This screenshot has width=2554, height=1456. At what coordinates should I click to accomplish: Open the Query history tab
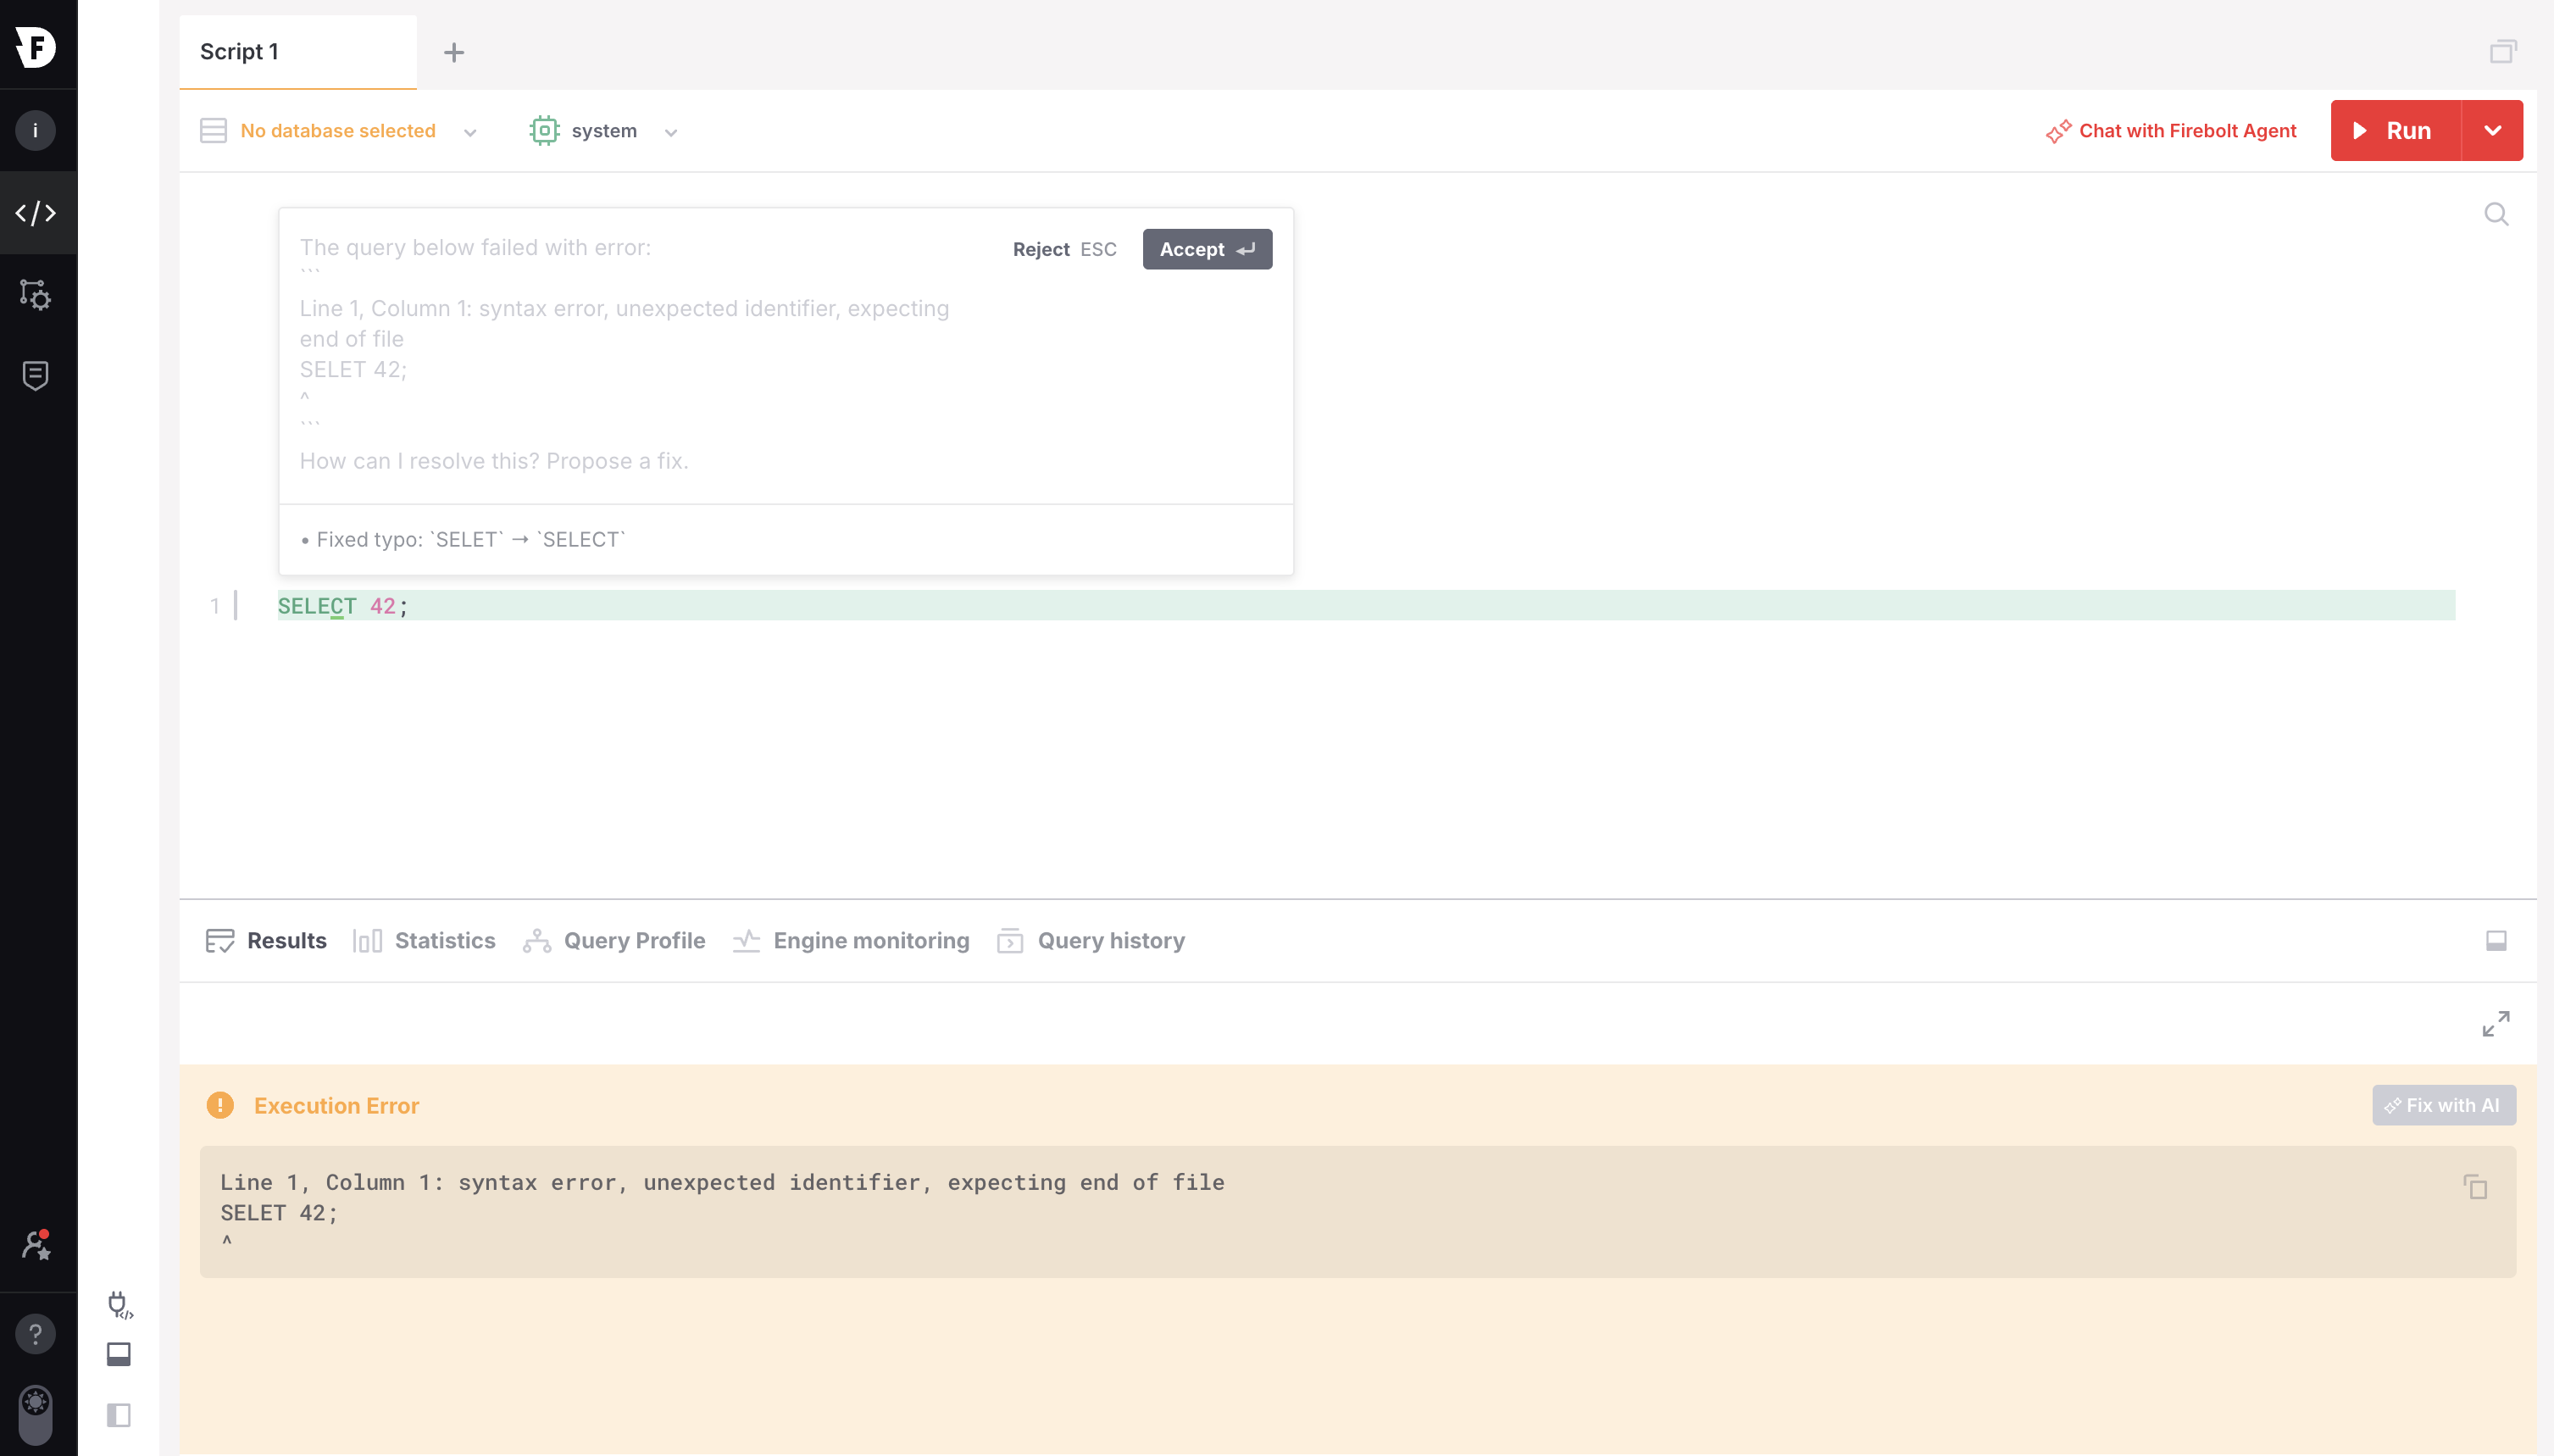click(x=1091, y=940)
